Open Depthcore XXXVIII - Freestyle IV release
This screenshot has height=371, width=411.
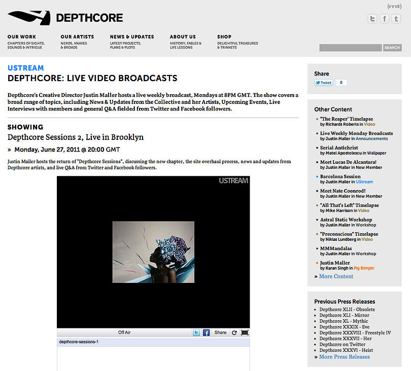(355, 333)
